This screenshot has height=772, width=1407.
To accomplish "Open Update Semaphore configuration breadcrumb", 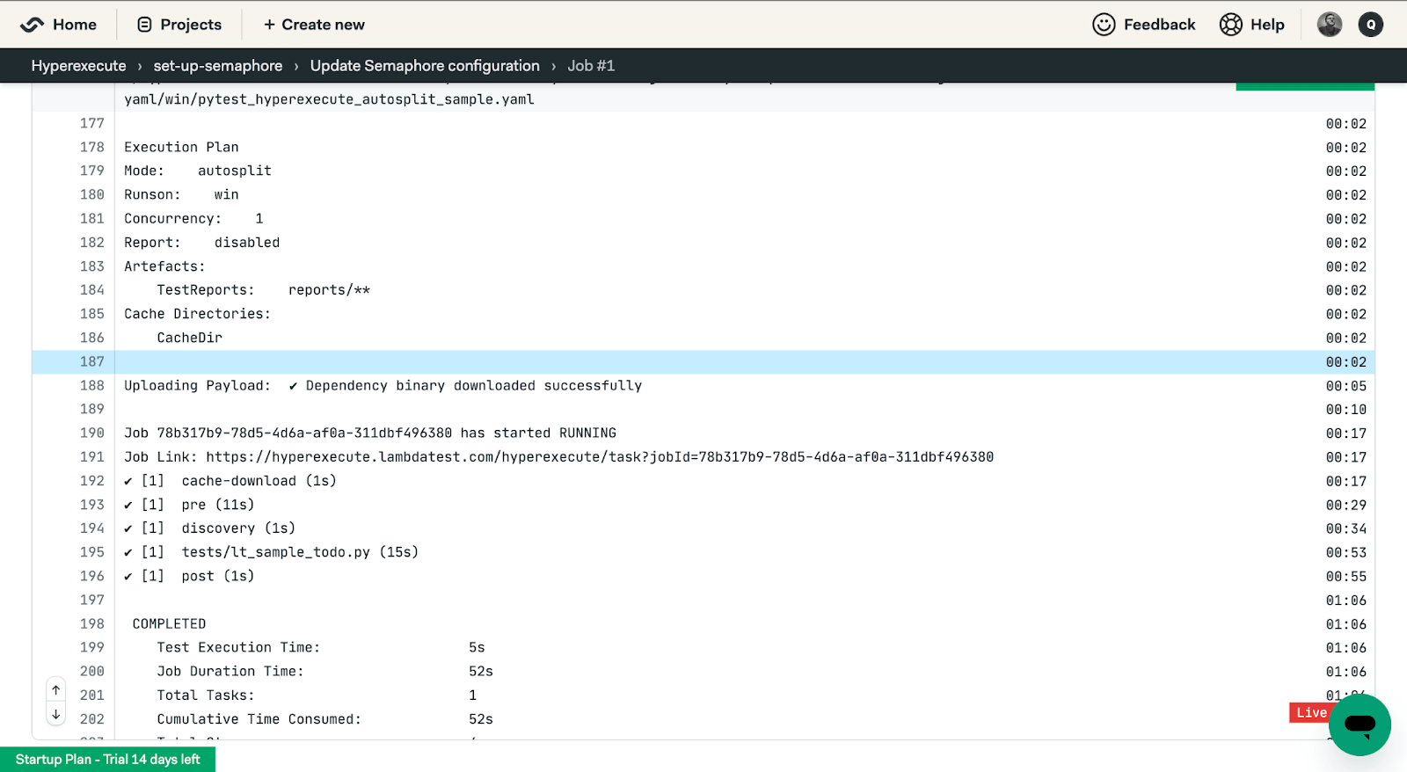I will coord(425,66).
